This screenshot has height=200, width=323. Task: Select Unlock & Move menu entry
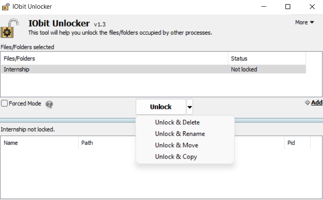click(x=176, y=145)
